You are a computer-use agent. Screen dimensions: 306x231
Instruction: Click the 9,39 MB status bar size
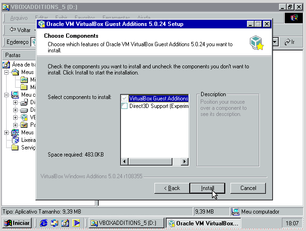204,212
